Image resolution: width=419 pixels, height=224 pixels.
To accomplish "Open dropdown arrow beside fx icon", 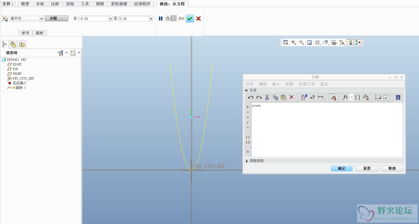I will point(351,97).
